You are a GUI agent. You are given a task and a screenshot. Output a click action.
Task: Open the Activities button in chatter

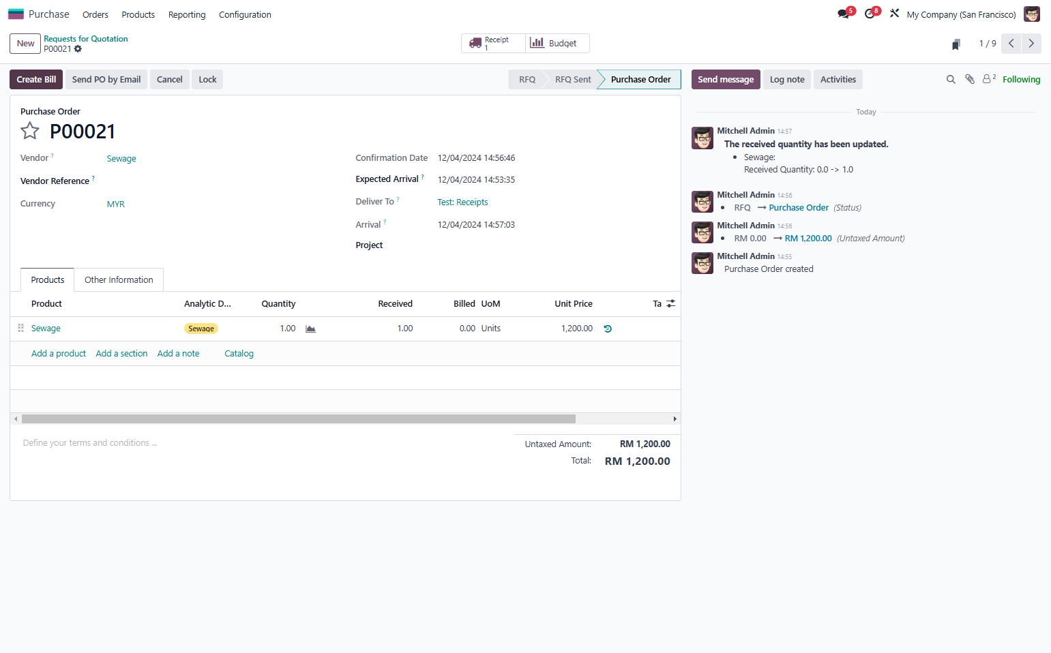838,79
